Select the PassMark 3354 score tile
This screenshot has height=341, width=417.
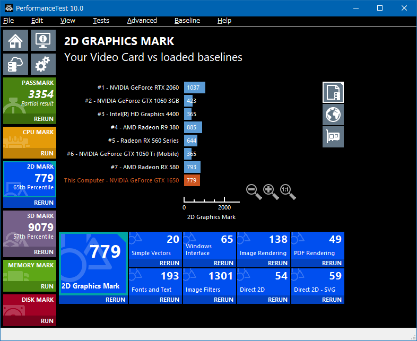30,95
